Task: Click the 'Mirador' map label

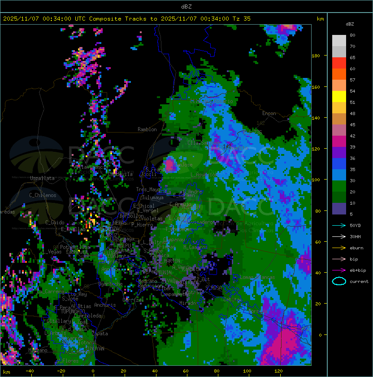Action: (189, 303)
